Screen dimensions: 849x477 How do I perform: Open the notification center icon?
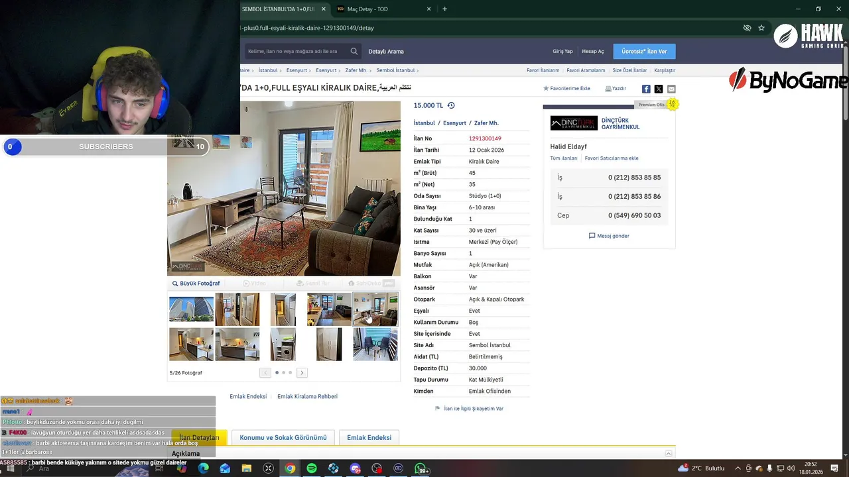tap(834, 468)
